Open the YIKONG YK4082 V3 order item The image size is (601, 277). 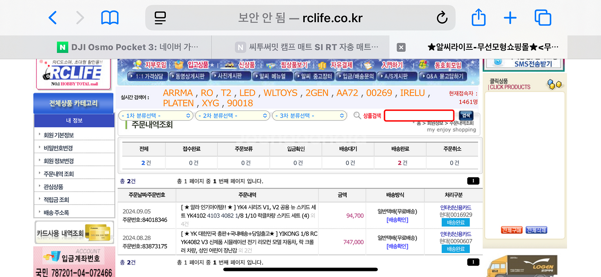(x=249, y=242)
